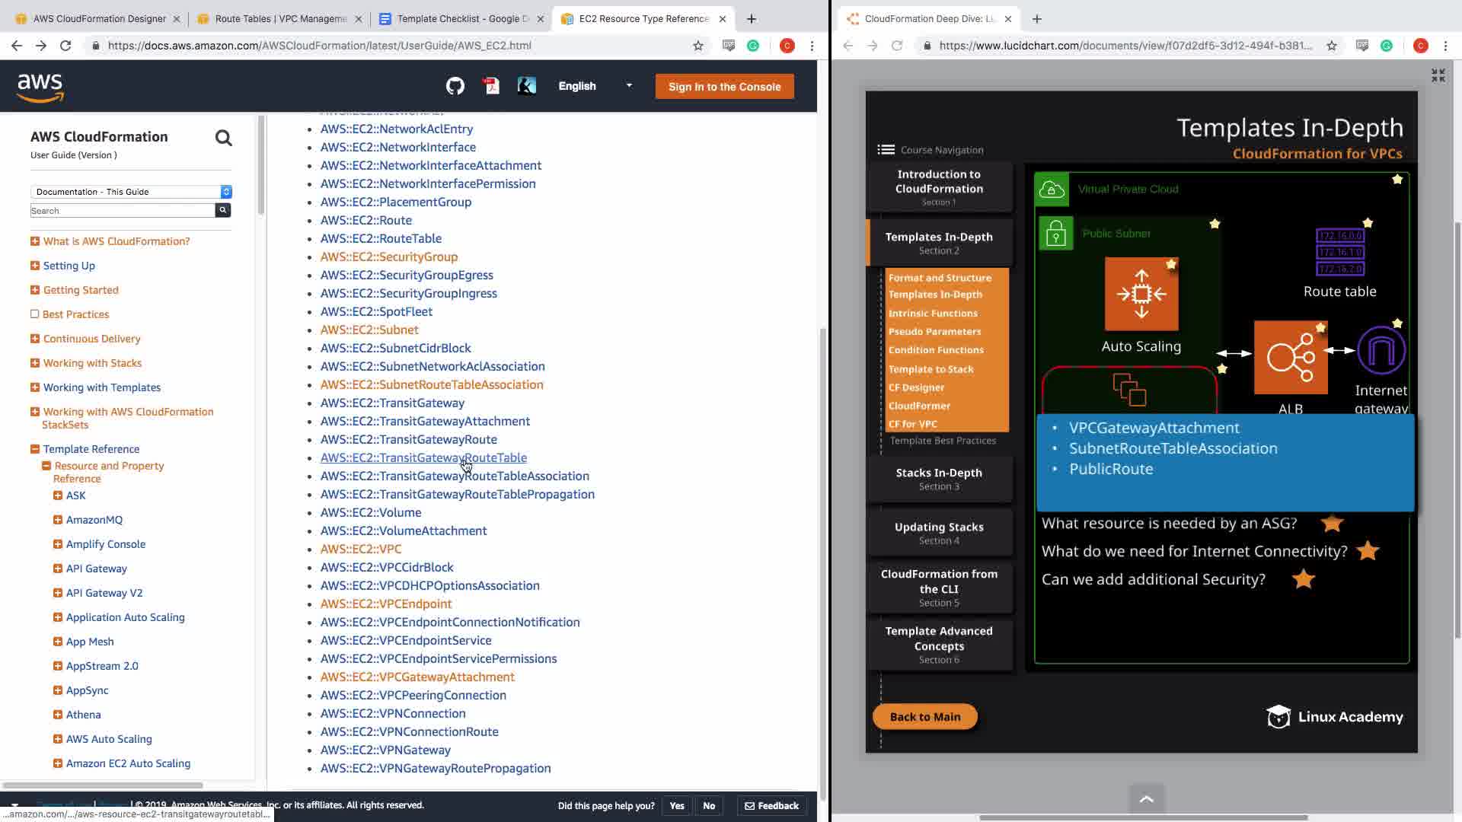This screenshot has width=1462, height=822.
Task: Click the Kindle icon in AWS header
Action: click(527, 86)
